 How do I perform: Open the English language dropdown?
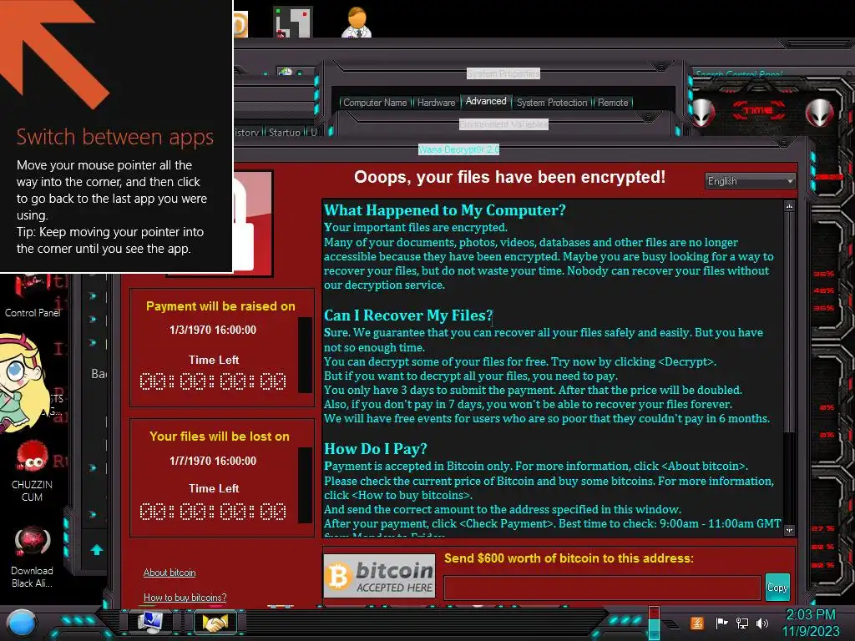pyautogui.click(x=751, y=181)
